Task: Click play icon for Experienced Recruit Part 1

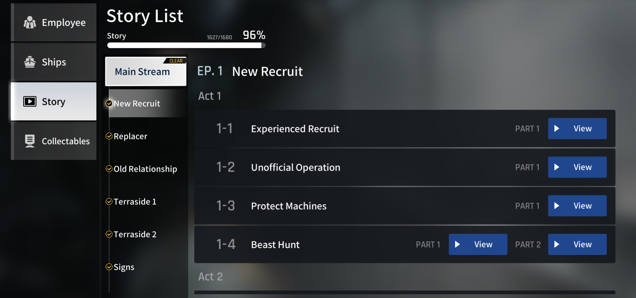Action: (x=557, y=129)
